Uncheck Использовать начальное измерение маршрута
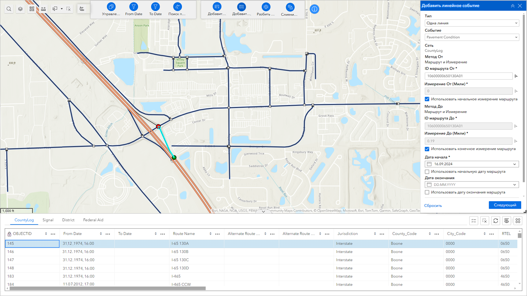Image resolution: width=527 pixels, height=296 pixels. pos(427,99)
